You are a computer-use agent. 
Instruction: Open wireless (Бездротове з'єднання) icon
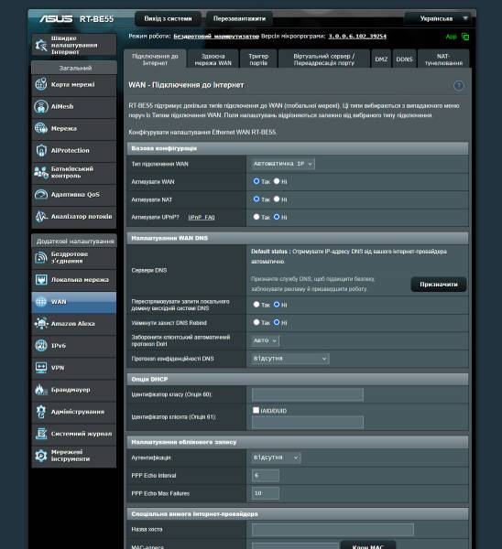(x=41, y=258)
